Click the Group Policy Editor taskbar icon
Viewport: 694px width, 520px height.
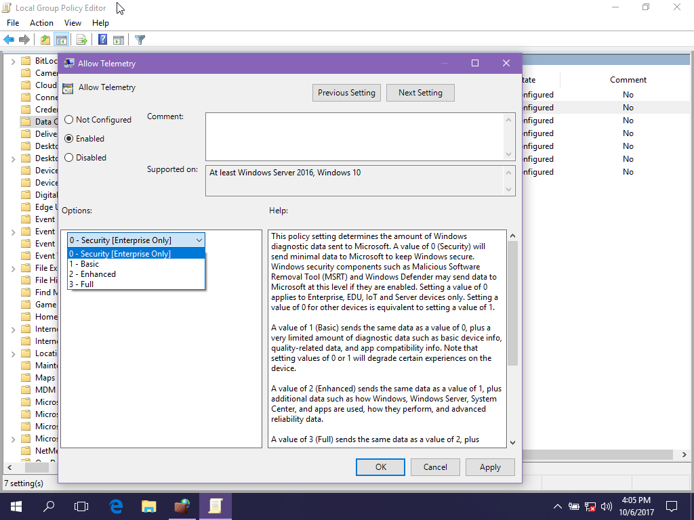coord(215,506)
